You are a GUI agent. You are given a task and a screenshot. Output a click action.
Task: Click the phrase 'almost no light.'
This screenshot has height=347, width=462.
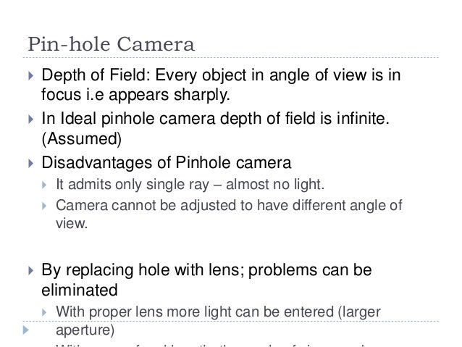(x=275, y=185)
